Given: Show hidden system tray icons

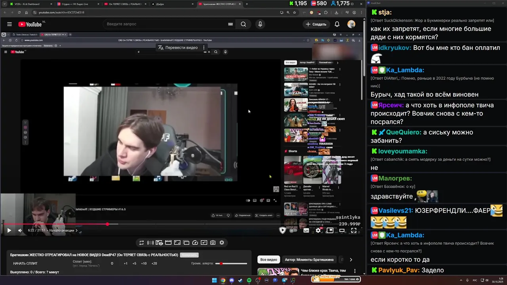Looking at the screenshot, I should 461,280.
